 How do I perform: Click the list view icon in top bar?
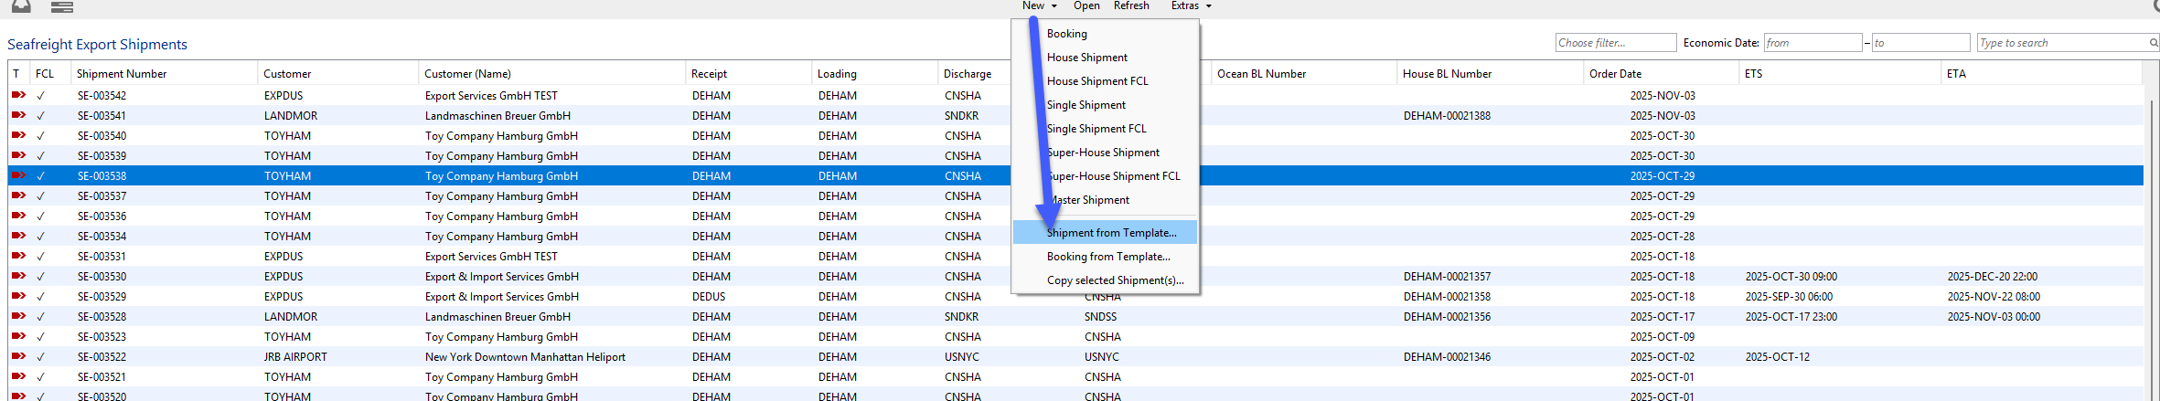click(62, 7)
